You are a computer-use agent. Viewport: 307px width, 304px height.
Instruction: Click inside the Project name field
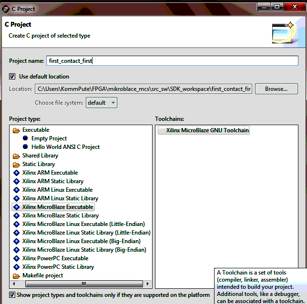(x=172, y=61)
